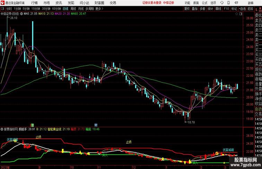The image size is (262, 169).
Task: Click the 财 marker under the chart
Action: 96,125
